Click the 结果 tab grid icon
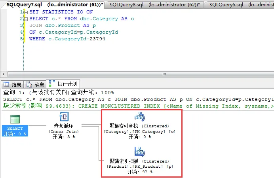 coord(6,85)
